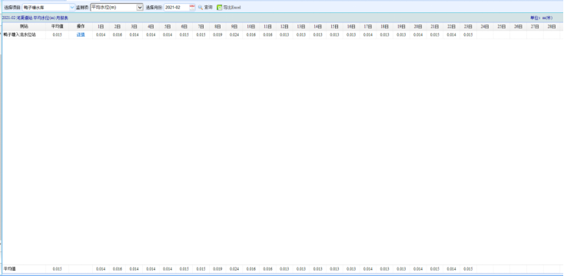Click the 操作 column header
Screen dimensions: 564x276
[81, 27]
